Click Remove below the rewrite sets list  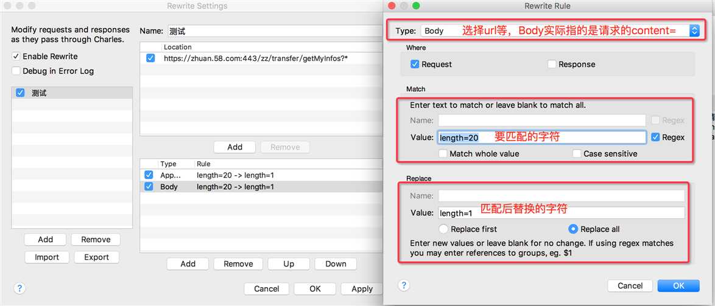96,240
